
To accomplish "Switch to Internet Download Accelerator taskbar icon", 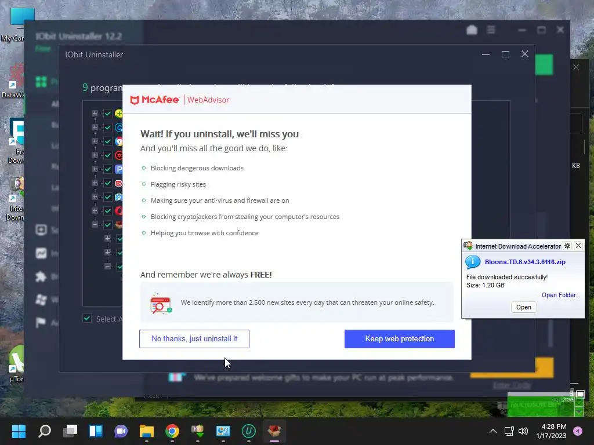I will pyautogui.click(x=198, y=431).
